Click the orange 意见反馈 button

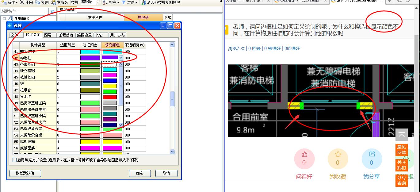[402, 150]
